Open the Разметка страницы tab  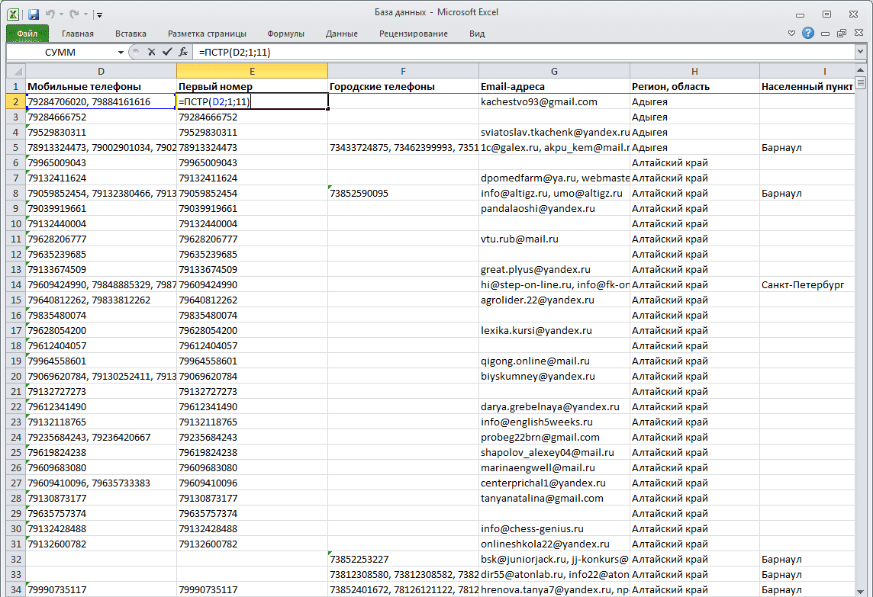[207, 34]
